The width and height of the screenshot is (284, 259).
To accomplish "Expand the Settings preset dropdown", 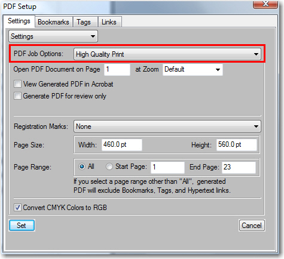I will 53,36.
